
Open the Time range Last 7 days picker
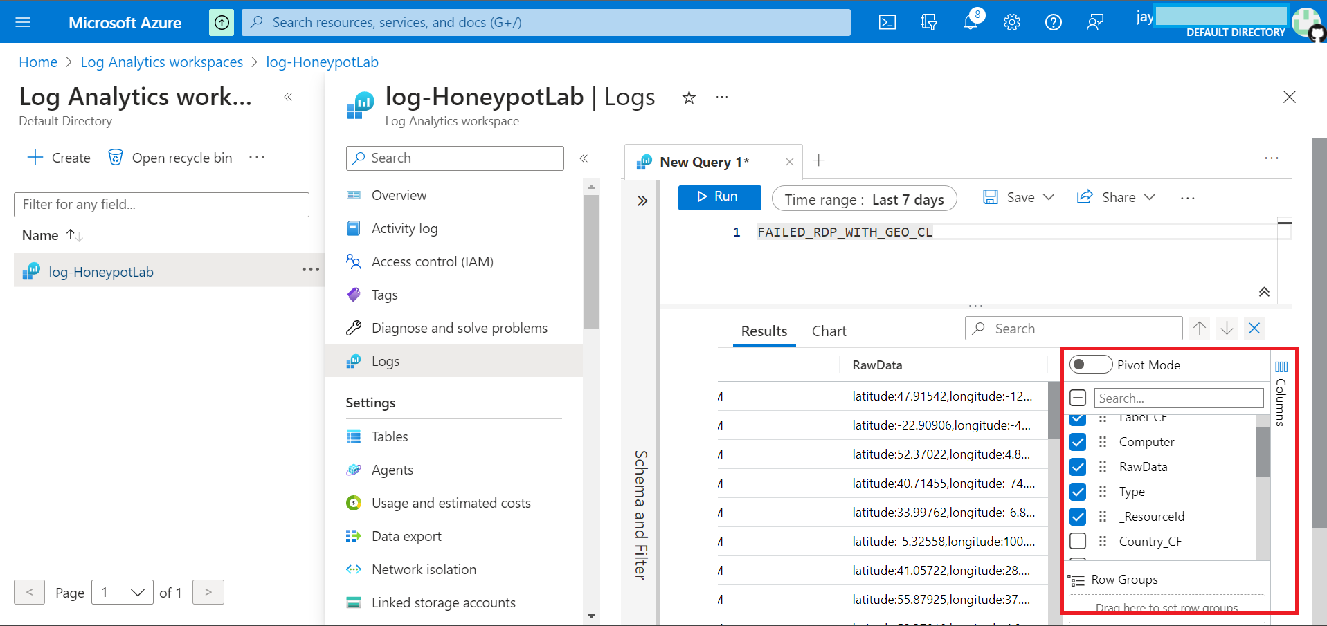864,199
